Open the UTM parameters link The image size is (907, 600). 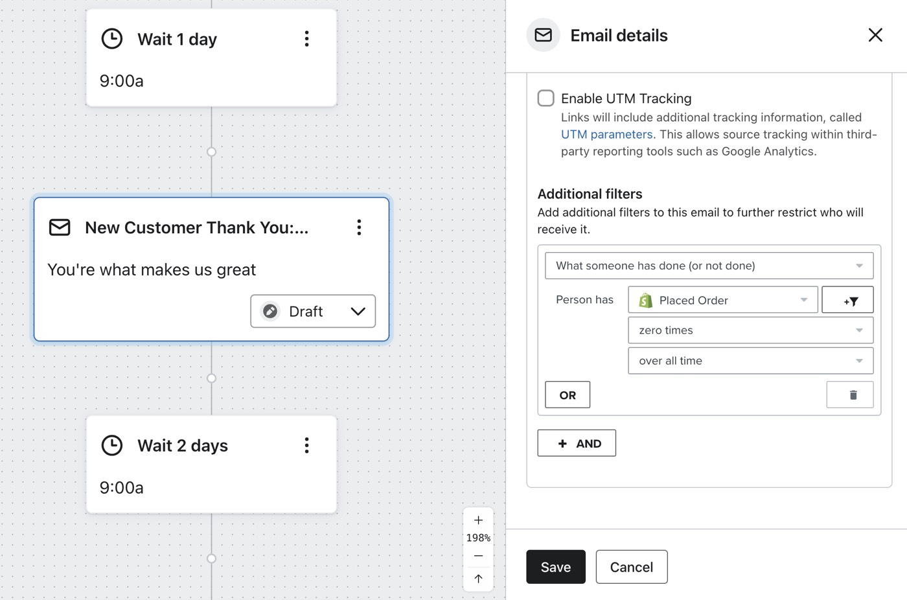tap(606, 135)
